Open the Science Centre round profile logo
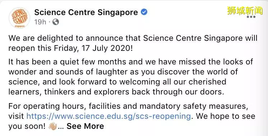Viewport: 268px width, 136px height. [19, 18]
